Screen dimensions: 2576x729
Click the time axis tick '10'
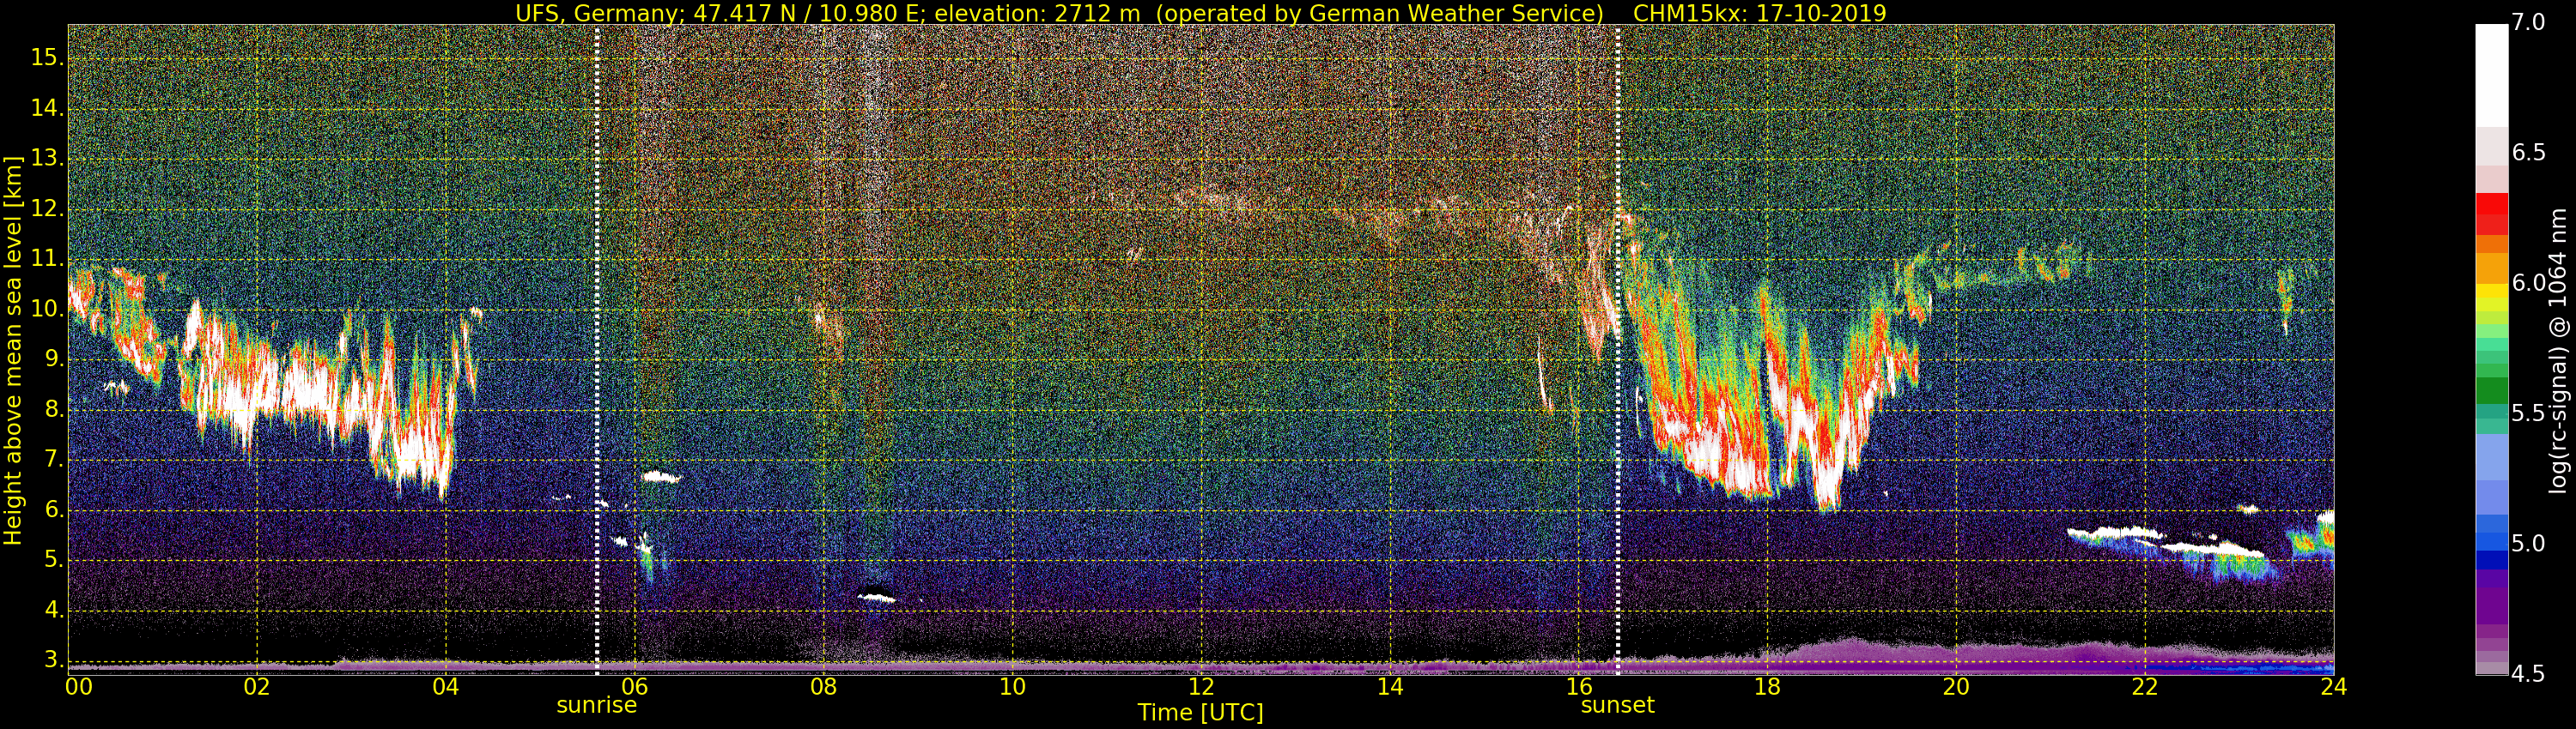[x=1012, y=687]
